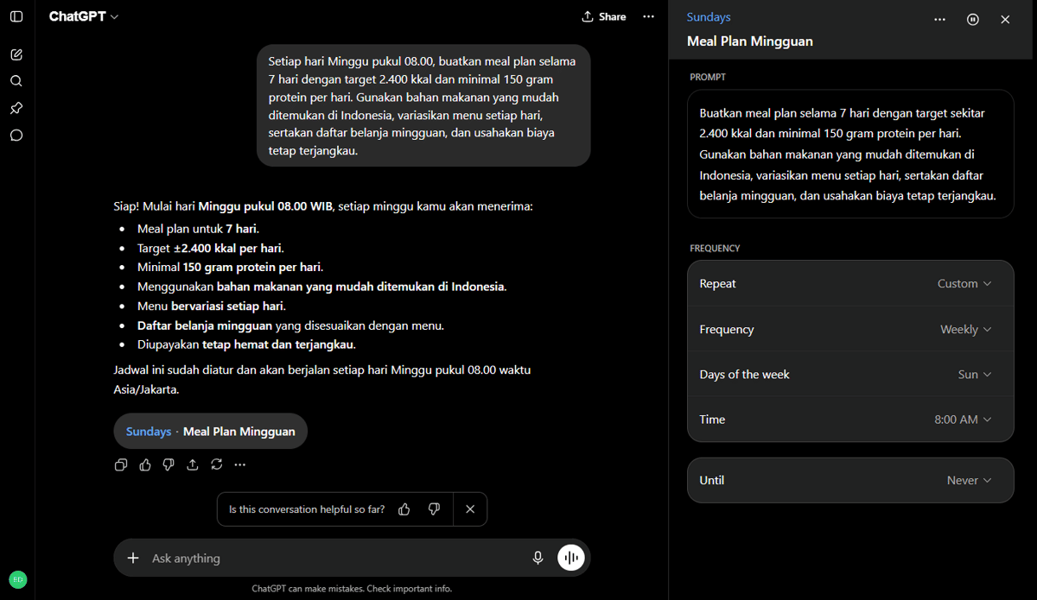Give thumbs down under the response

pyautogui.click(x=169, y=464)
